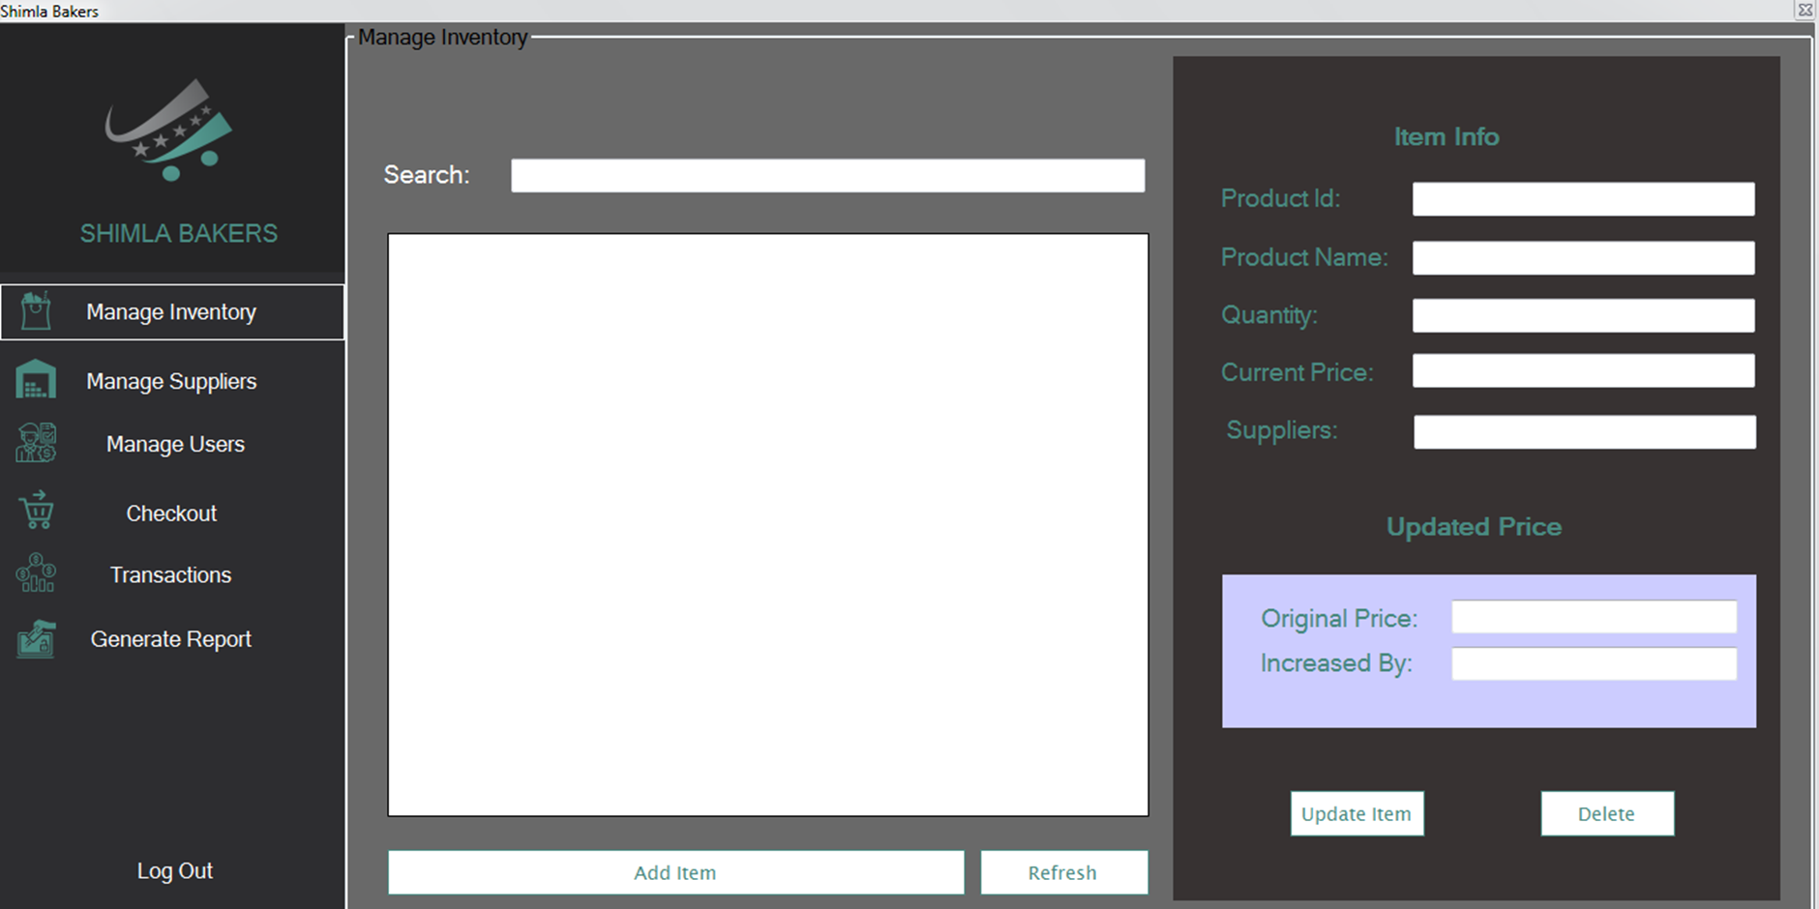Click the Suppliers: label
This screenshot has width=1819, height=909.
(x=1282, y=430)
